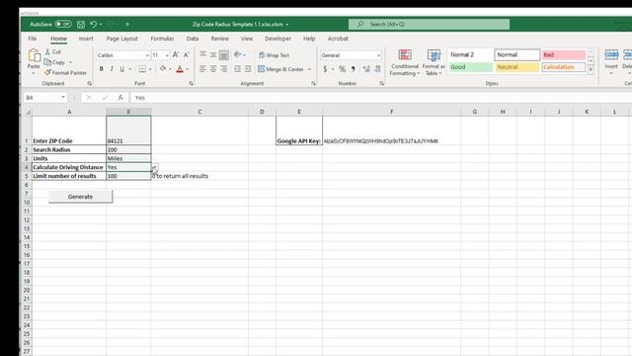Open the Font Color dropdown arrow
Viewport: 632px width, 356px height.
pyautogui.click(x=188, y=69)
